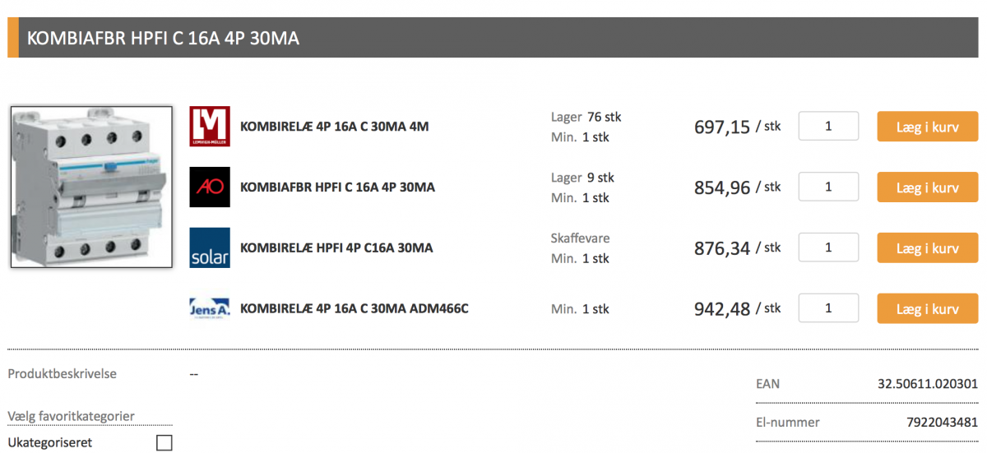Open the KOMBIAFBR HPFI C 16A 4P 30MA offer
The width and height of the screenshot is (987, 453).
point(337,187)
